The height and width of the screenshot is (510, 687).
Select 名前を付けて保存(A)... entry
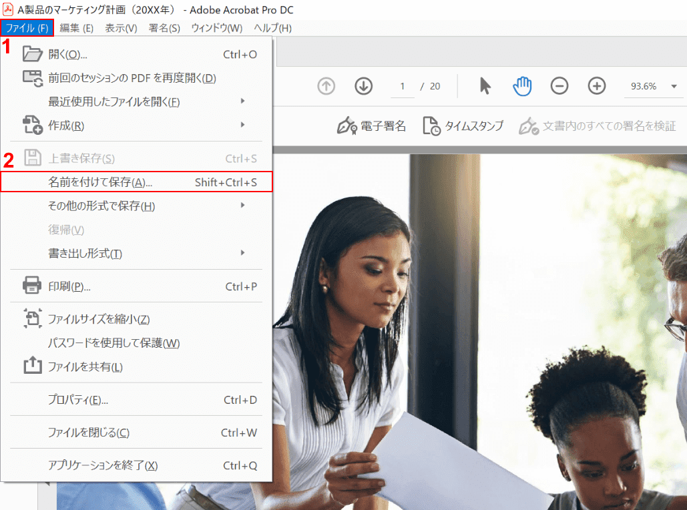(136, 182)
